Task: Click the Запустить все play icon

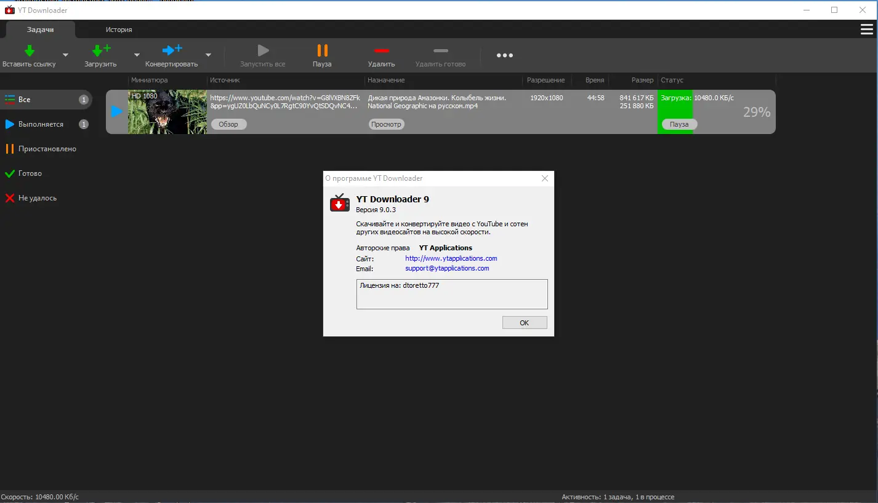Action: click(x=263, y=50)
